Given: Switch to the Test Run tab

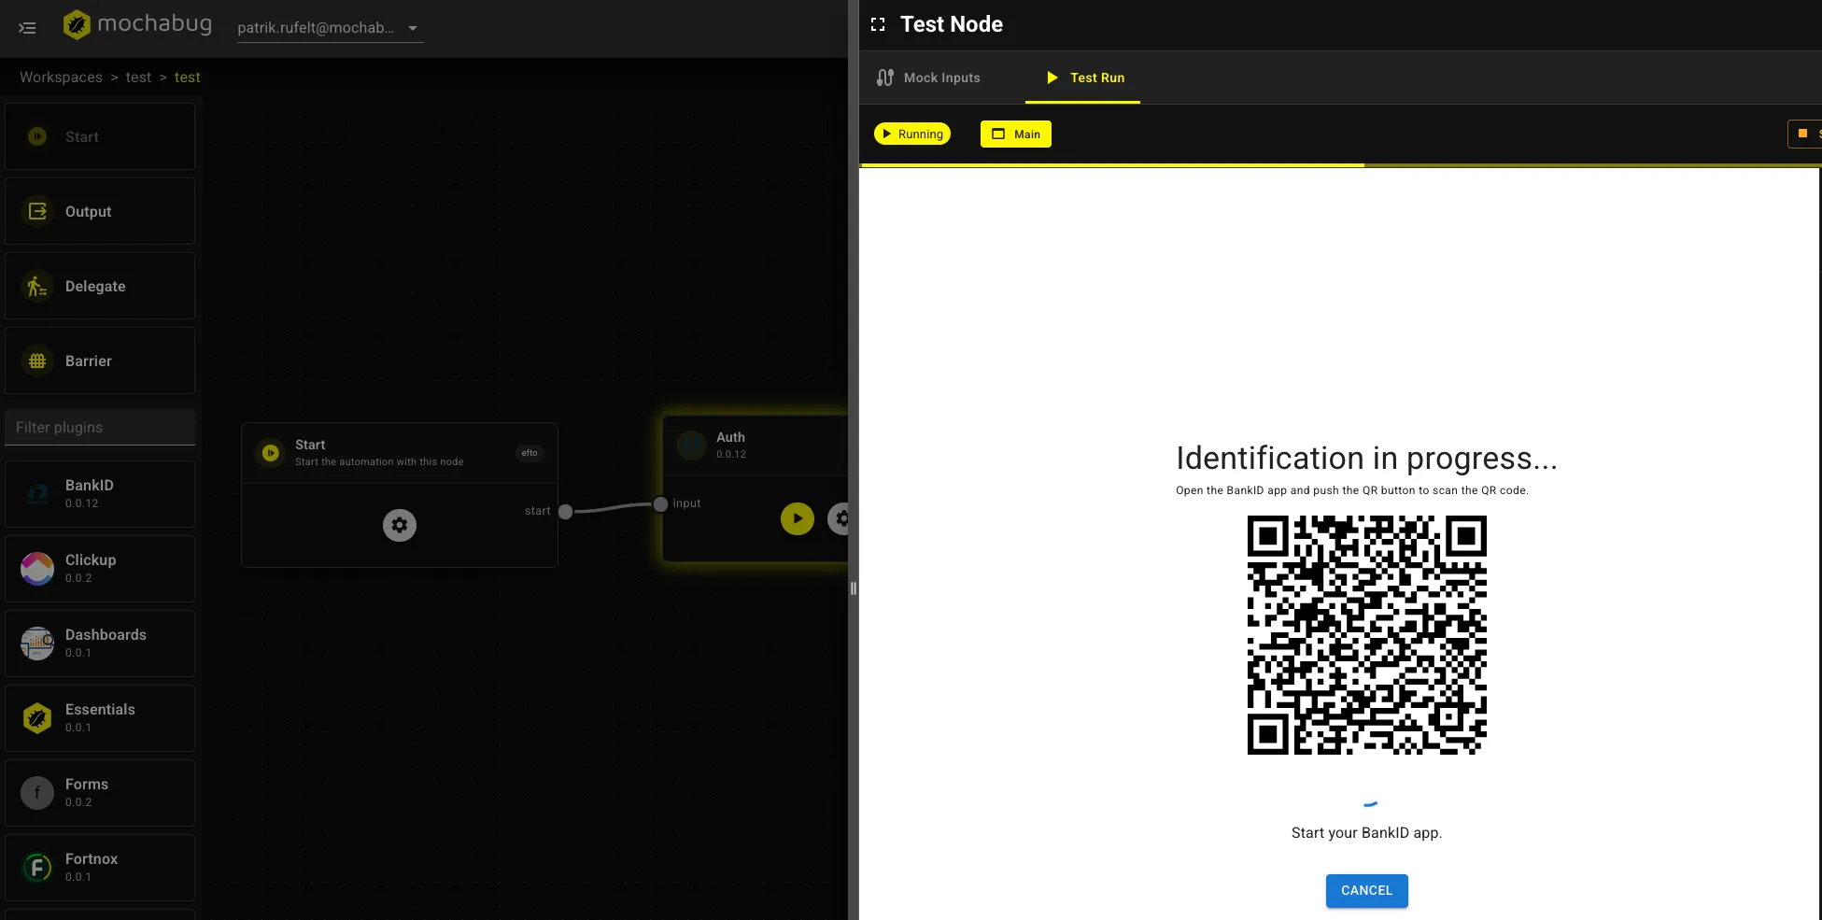Looking at the screenshot, I should [x=1084, y=78].
